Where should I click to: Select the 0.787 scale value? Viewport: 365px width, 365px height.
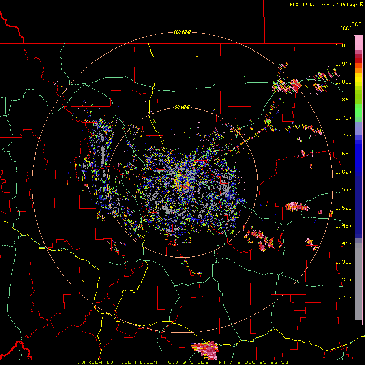[344, 118]
